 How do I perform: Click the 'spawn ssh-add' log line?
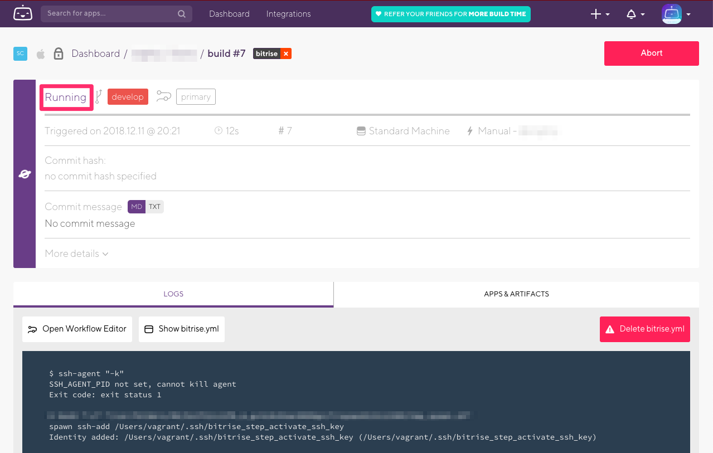click(x=196, y=426)
